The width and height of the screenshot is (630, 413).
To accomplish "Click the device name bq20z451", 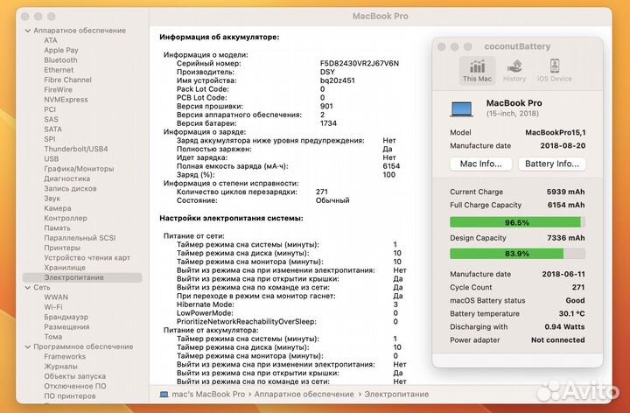I will pyautogui.click(x=337, y=80).
